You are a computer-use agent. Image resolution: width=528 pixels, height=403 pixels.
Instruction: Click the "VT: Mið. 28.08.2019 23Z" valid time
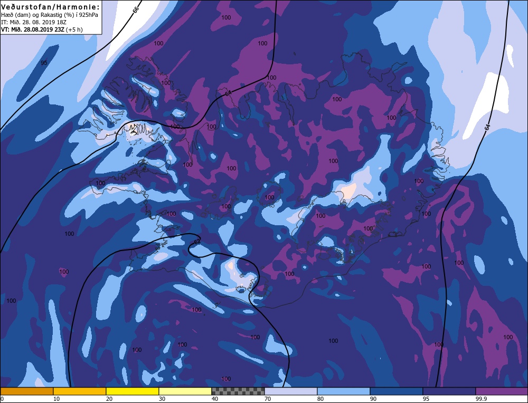pos(32,30)
